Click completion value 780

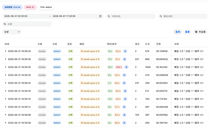[147, 99]
